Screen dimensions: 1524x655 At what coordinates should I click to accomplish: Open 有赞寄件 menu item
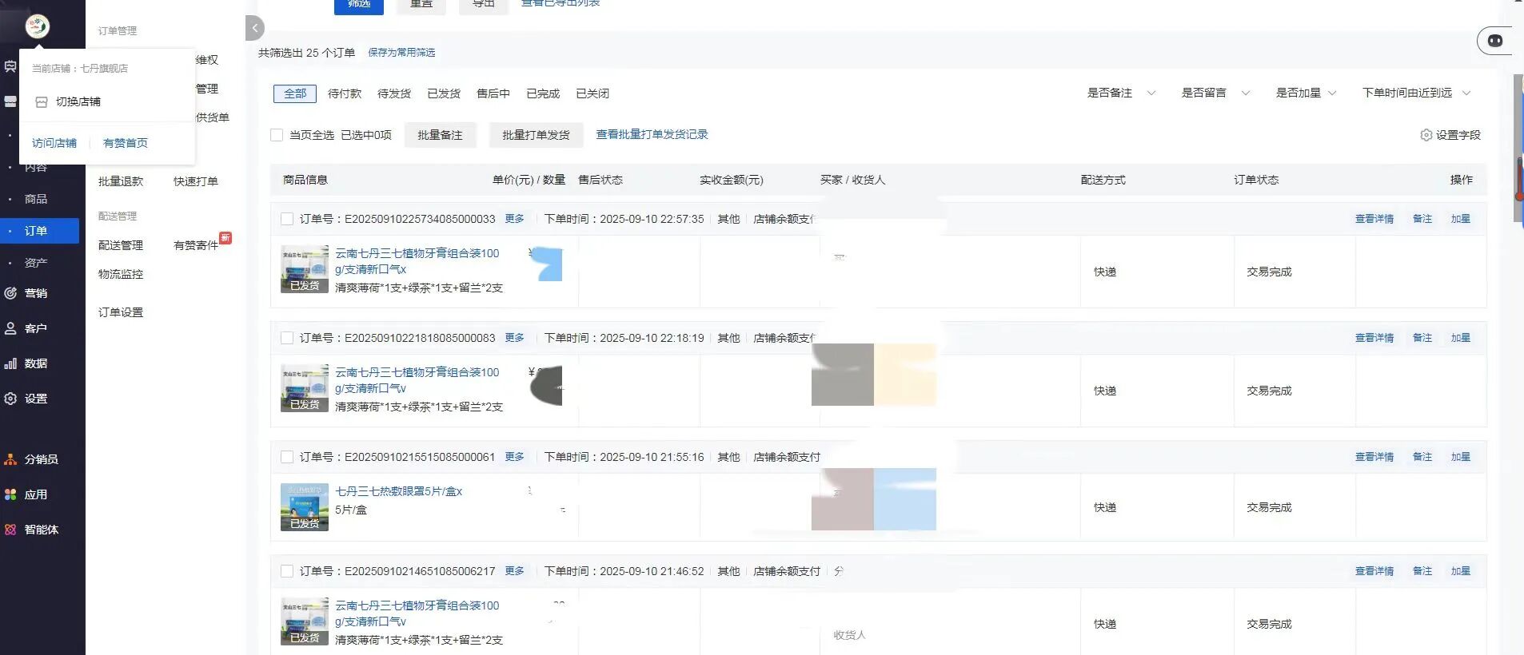[196, 245]
